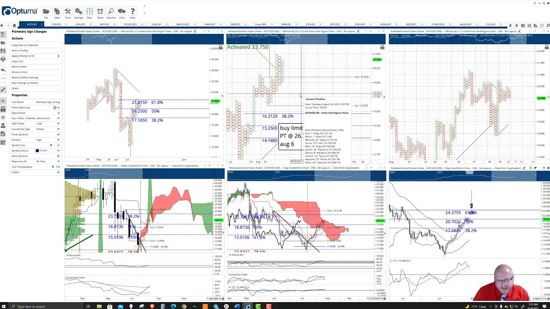Switch to the SUNUSD tab
The height and width of the screenshot is (309, 550).
click(80, 24)
